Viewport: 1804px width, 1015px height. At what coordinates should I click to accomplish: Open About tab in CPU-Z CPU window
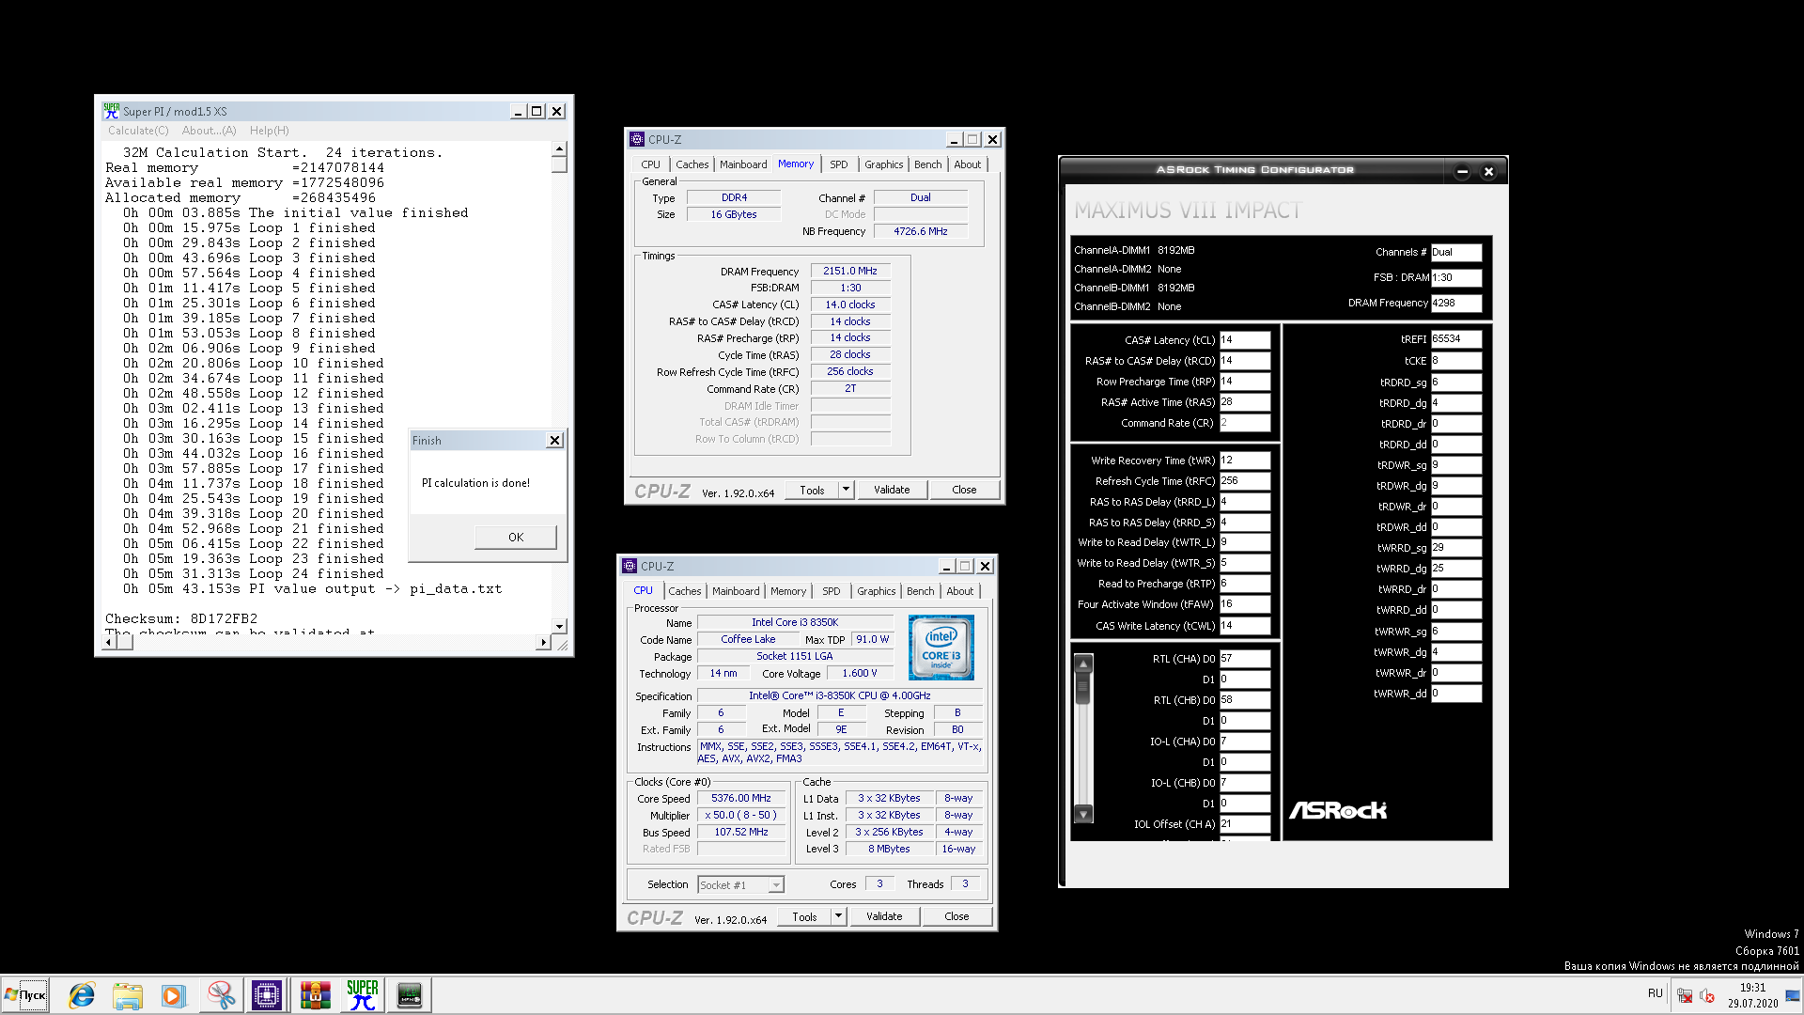point(959,591)
